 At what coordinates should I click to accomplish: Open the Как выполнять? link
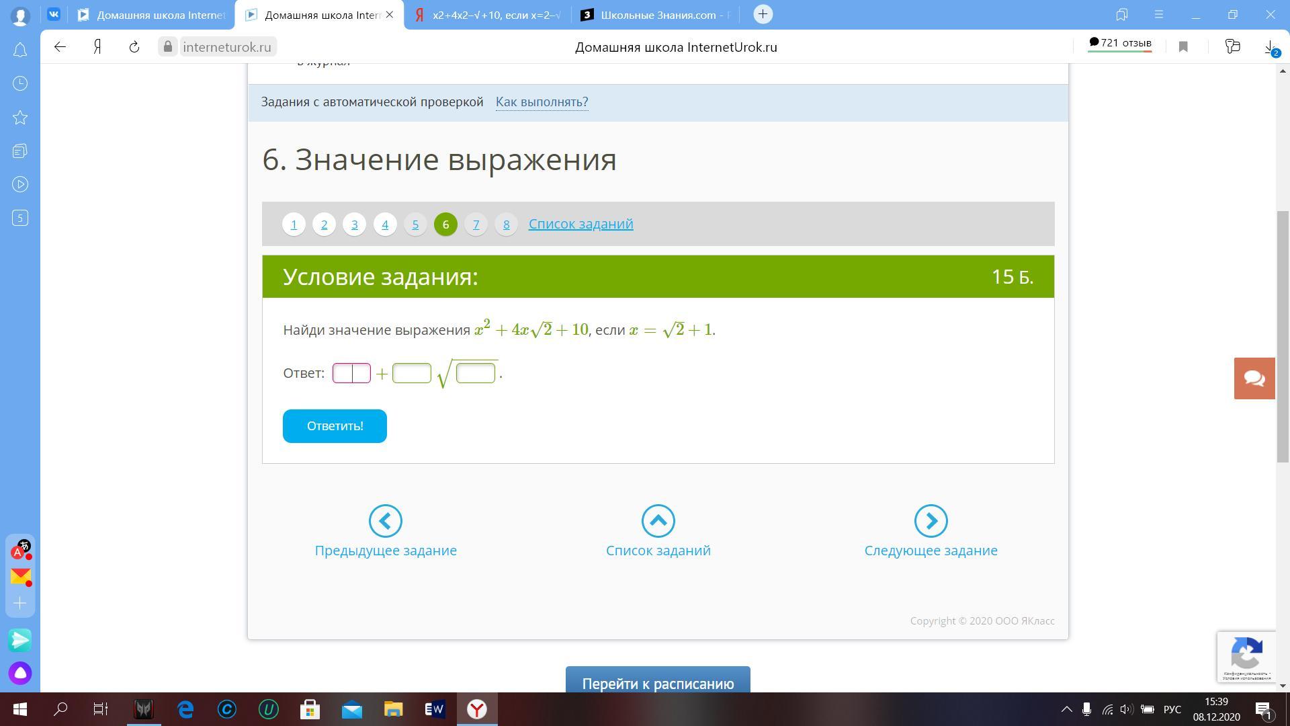[542, 102]
